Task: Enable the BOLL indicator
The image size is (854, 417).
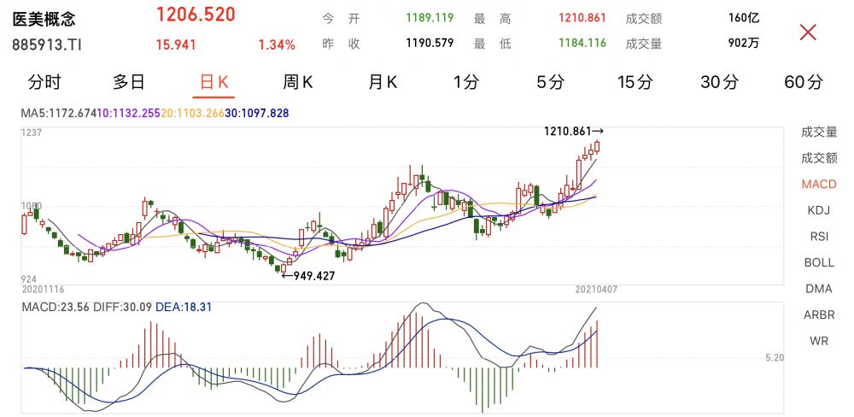Action: pyautogui.click(x=819, y=262)
